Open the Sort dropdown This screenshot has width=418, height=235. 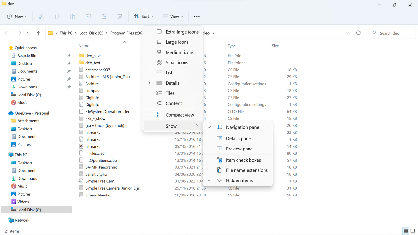pos(143,16)
